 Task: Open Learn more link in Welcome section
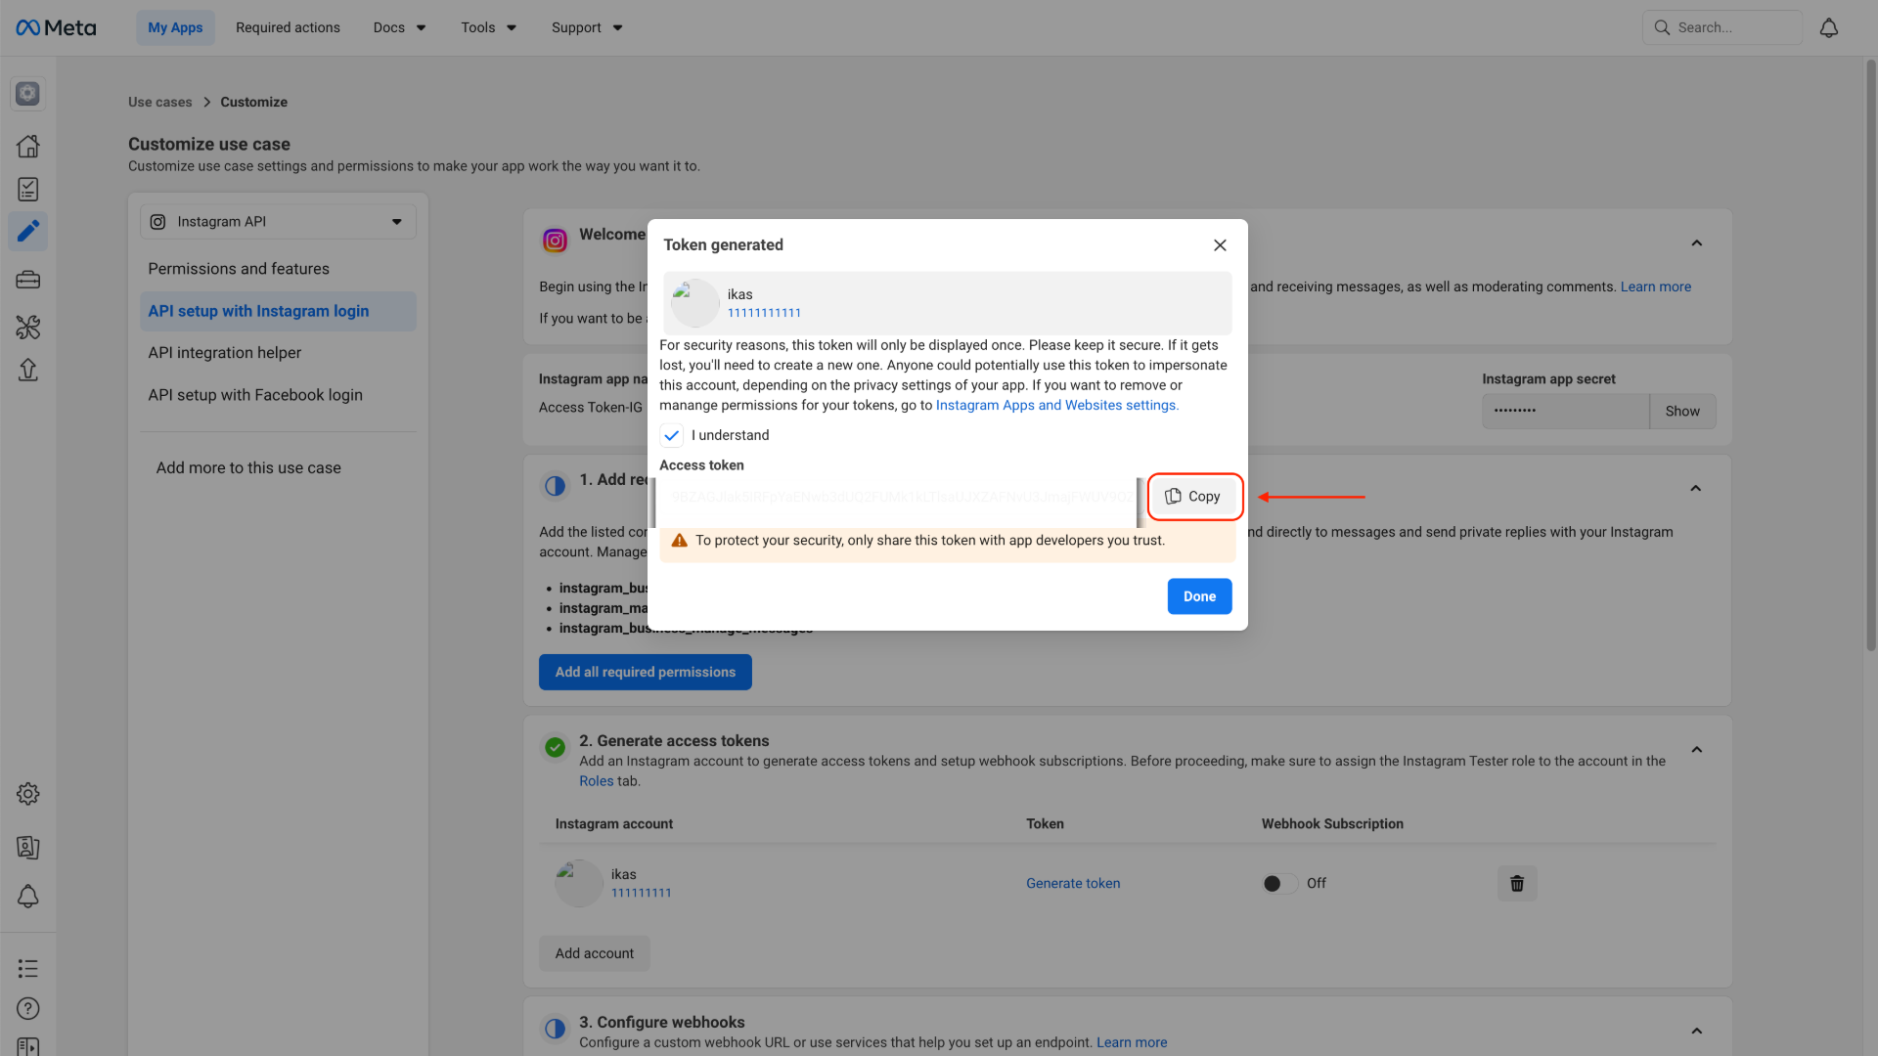[x=1656, y=286]
